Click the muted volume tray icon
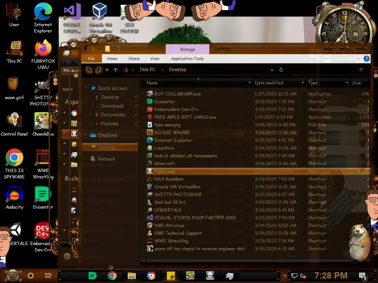 point(303,276)
